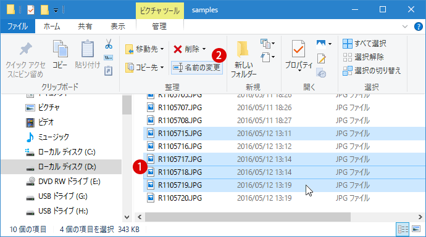The height and width of the screenshot is (237, 426).
Task: Click Rename (名前の変更) button
Action: [x=197, y=68]
